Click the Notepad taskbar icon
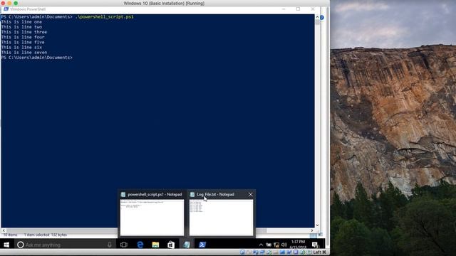 click(x=187, y=245)
